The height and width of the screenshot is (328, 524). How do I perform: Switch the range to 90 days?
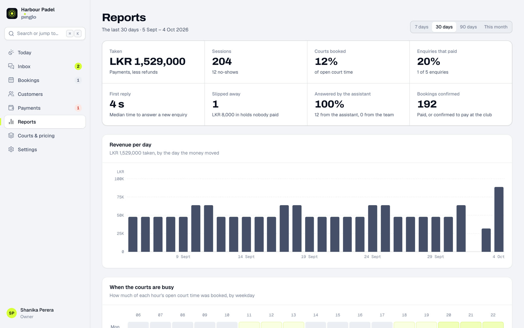pyautogui.click(x=468, y=27)
